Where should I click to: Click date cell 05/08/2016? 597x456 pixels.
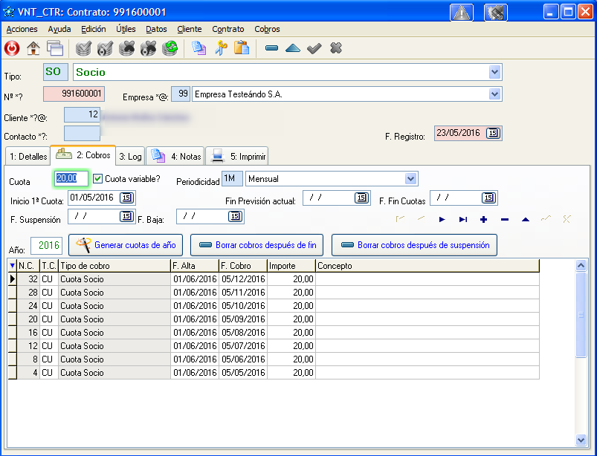[243, 333]
